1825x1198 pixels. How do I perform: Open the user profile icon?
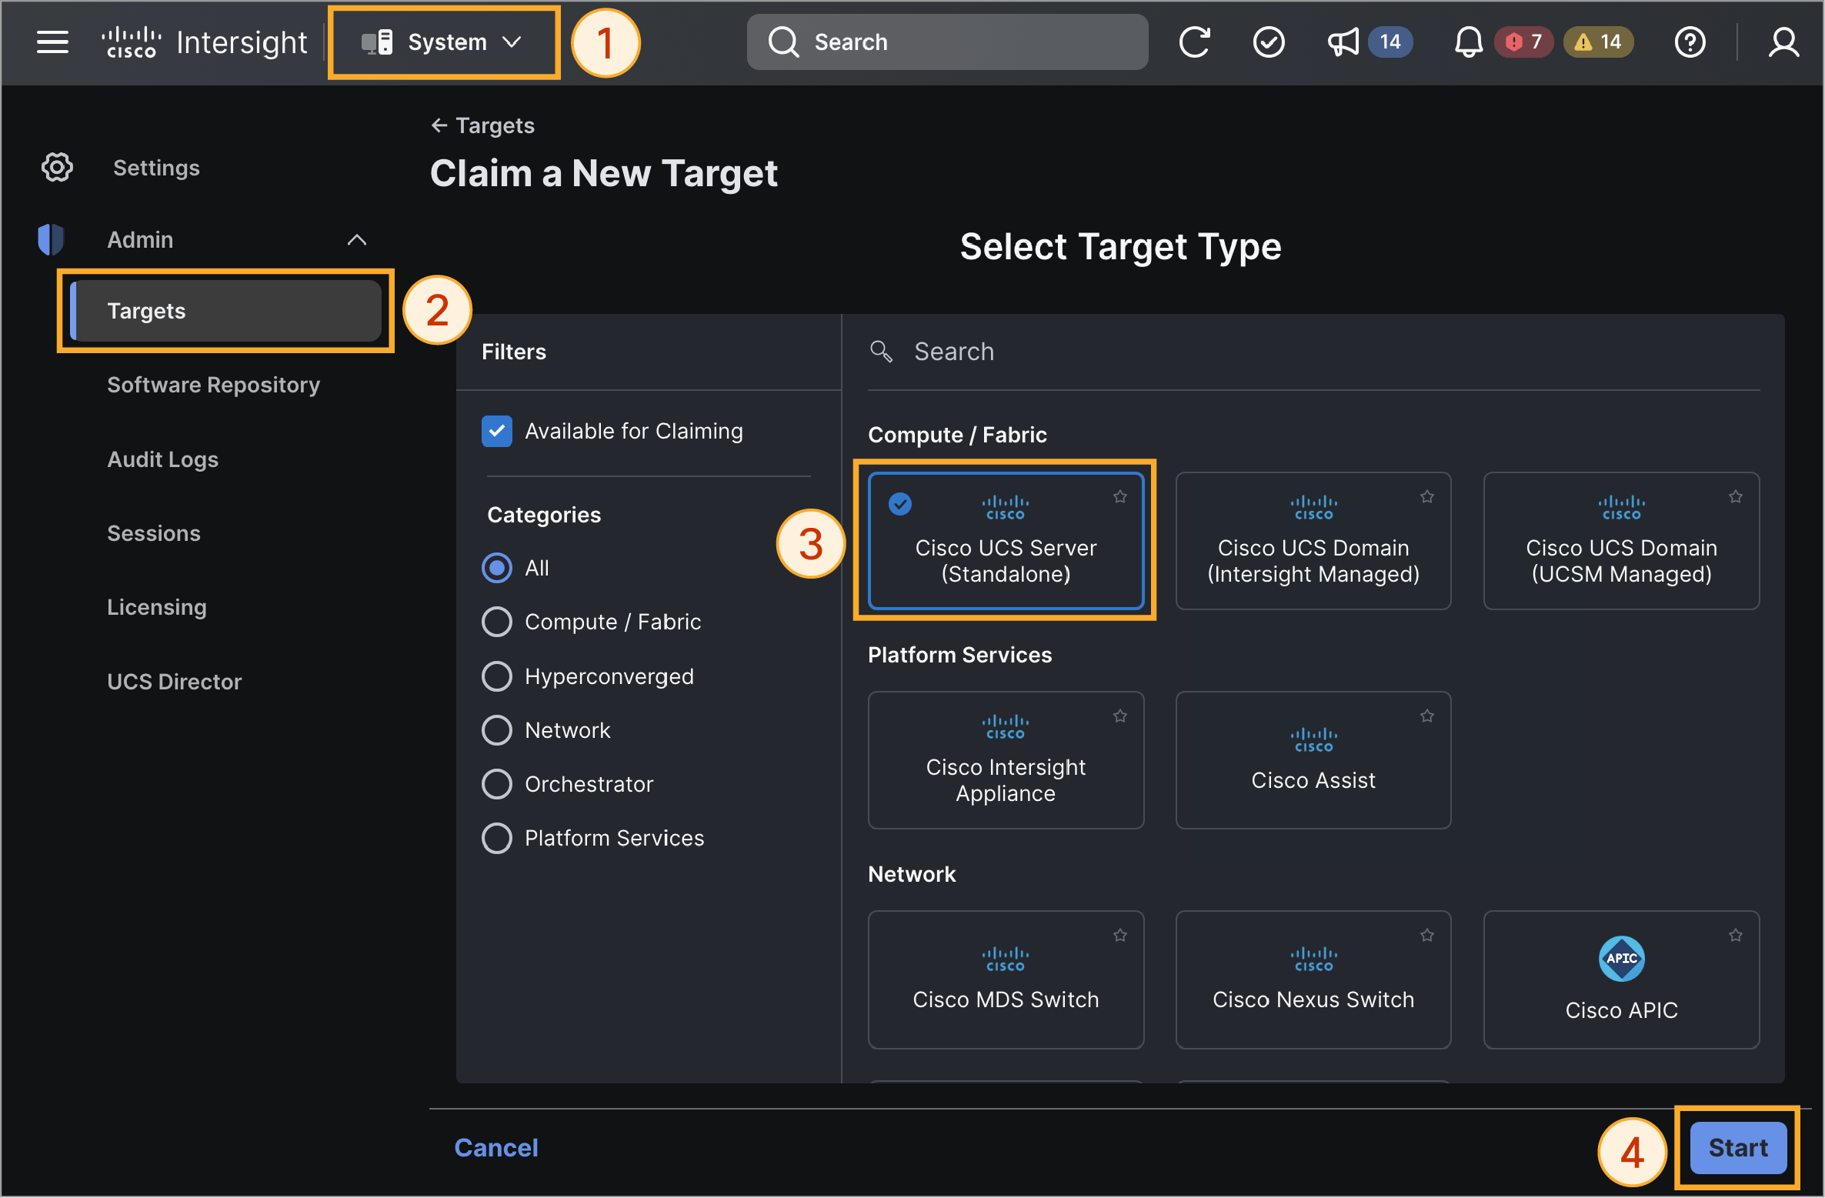tap(1783, 42)
